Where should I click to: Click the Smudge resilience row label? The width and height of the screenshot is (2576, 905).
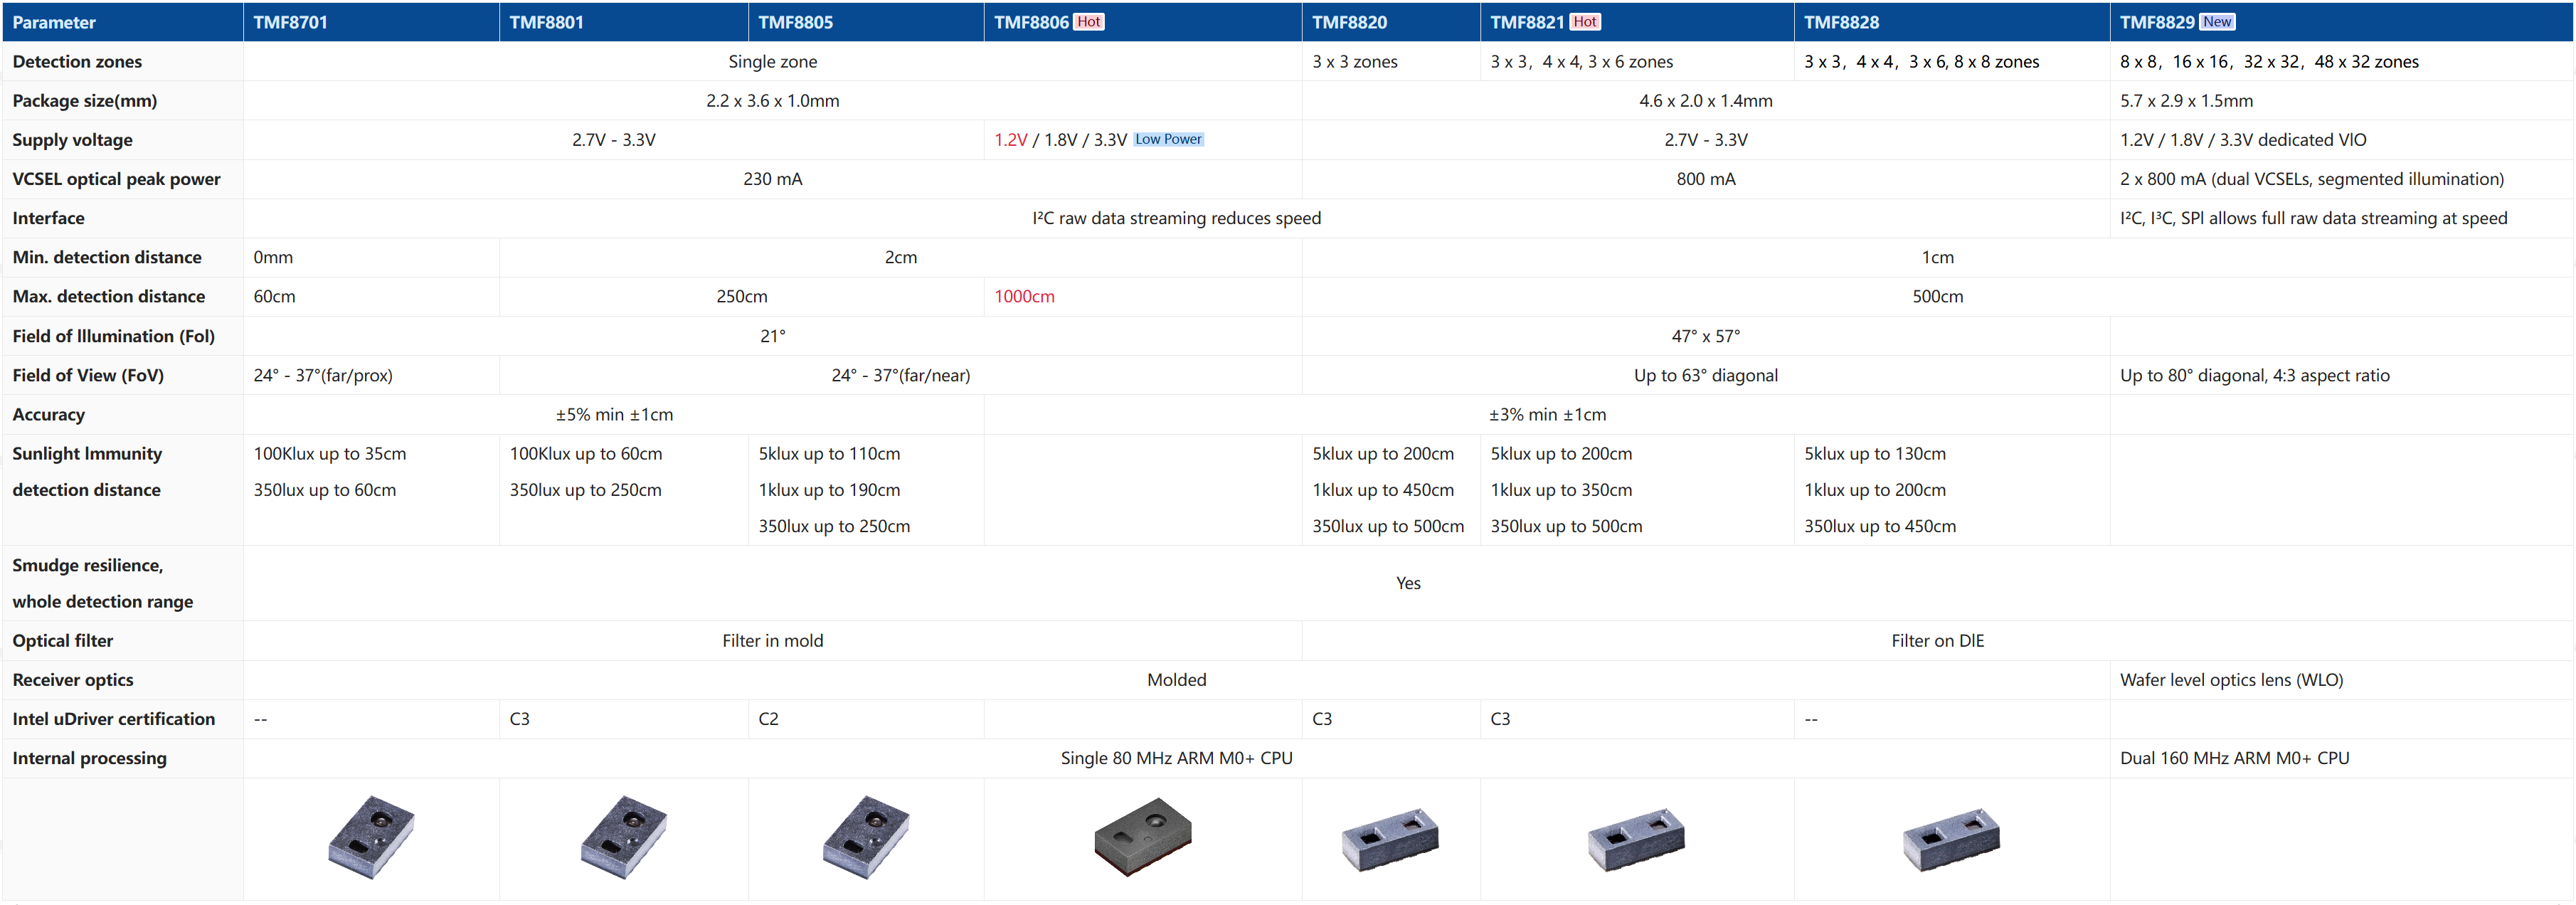click(103, 583)
